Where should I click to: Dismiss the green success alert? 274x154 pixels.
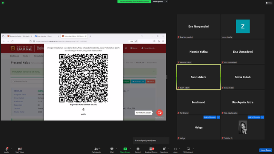click(154, 71)
